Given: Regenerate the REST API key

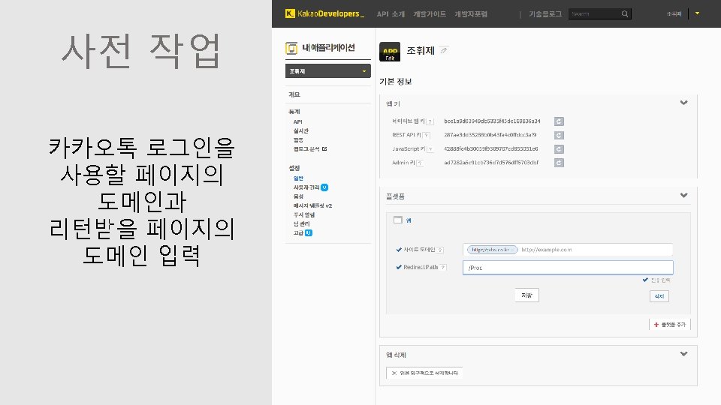Looking at the screenshot, I should (559, 135).
